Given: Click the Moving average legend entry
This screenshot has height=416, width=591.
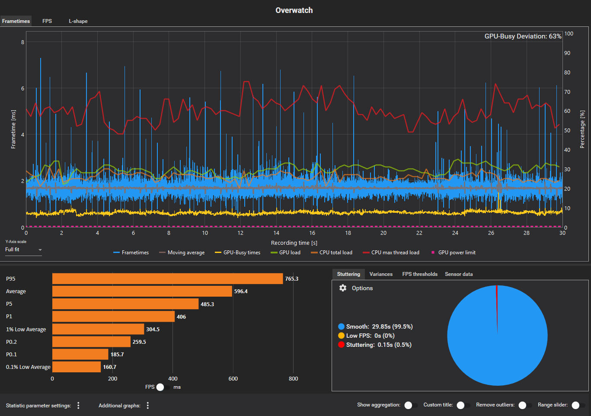Looking at the screenshot, I should 186,253.
